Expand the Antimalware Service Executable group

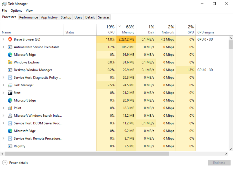coord(3,47)
